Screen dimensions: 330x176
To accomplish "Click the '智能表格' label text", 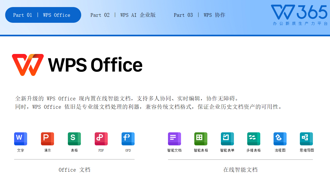I will click(x=201, y=150).
